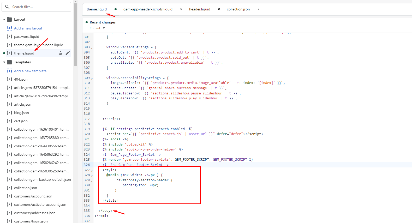Open customers/addresses.json template
The width and height of the screenshot is (412, 223).
35,213
